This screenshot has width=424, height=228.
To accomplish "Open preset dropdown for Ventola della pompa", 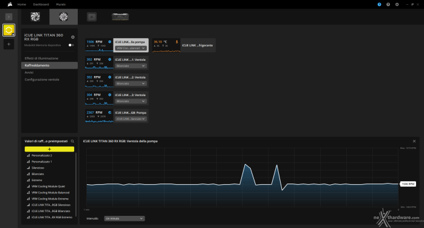I will [x=131, y=48].
